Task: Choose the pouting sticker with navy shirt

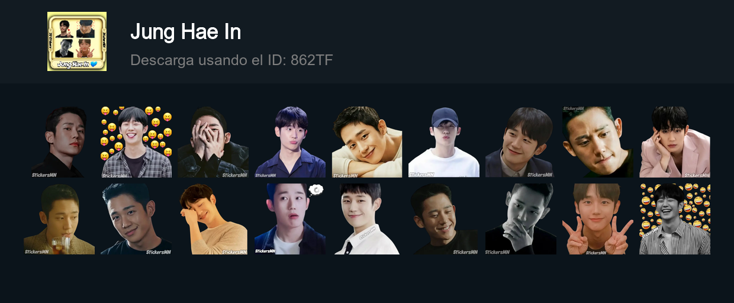Action: [290, 142]
